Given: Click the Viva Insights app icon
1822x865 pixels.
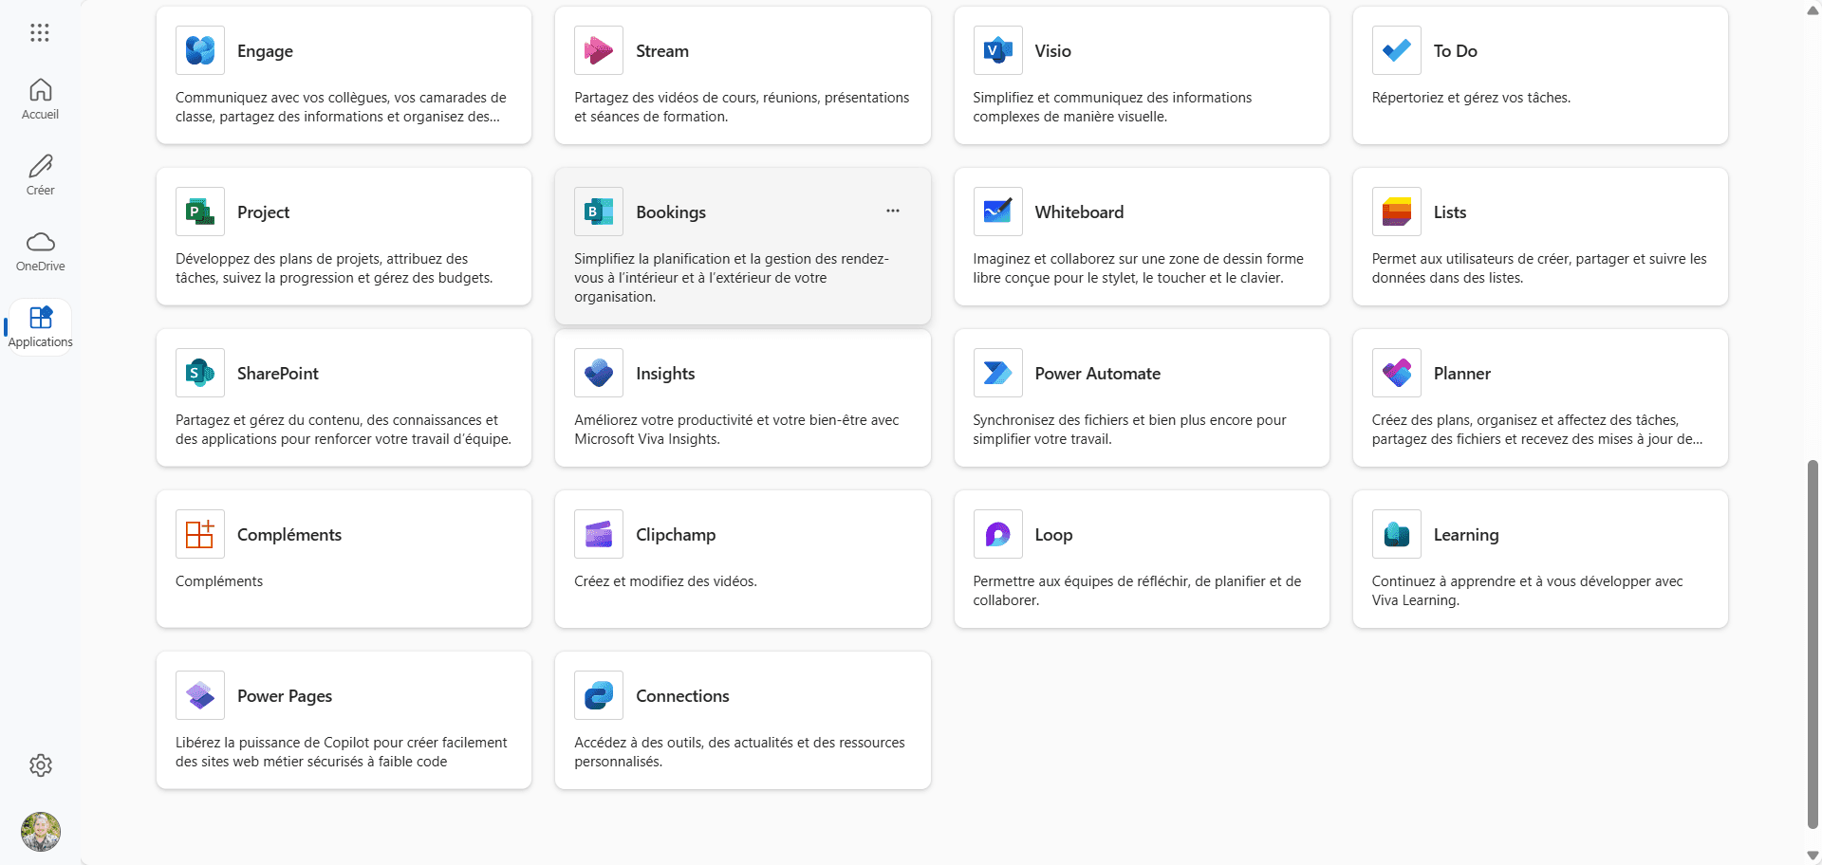Looking at the screenshot, I should coord(599,373).
